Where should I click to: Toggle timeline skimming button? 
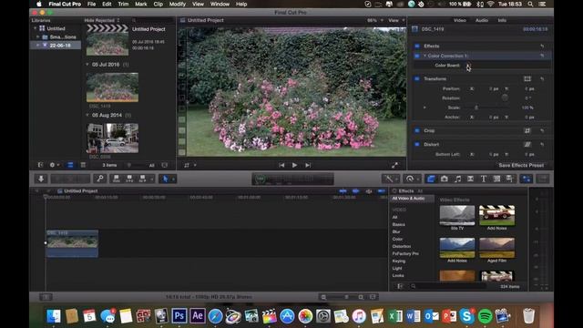[343, 191]
